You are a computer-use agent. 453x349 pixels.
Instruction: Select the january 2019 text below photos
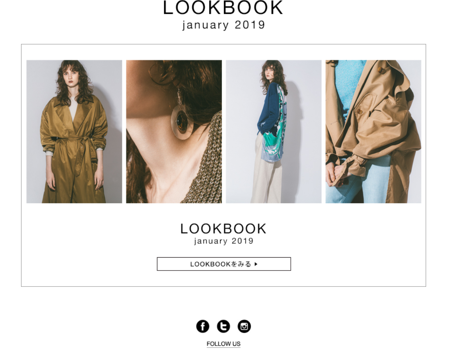(224, 241)
